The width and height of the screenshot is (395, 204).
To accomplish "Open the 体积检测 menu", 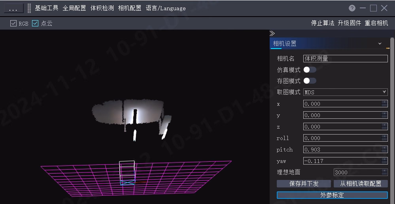I will tap(102, 8).
